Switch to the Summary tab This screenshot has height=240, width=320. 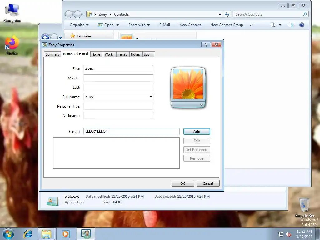point(52,54)
